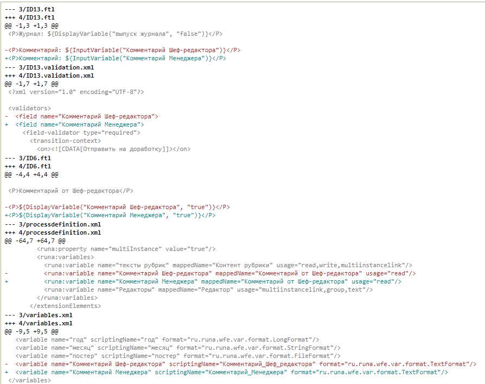
Task: Click hunk marker '@@ -64,7 +64,7 @@'
Action: pyautogui.click(x=35, y=241)
